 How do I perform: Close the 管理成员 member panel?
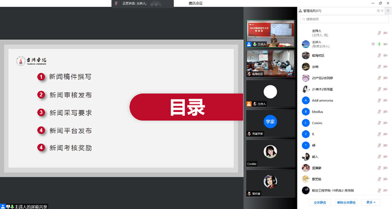coord(382,11)
